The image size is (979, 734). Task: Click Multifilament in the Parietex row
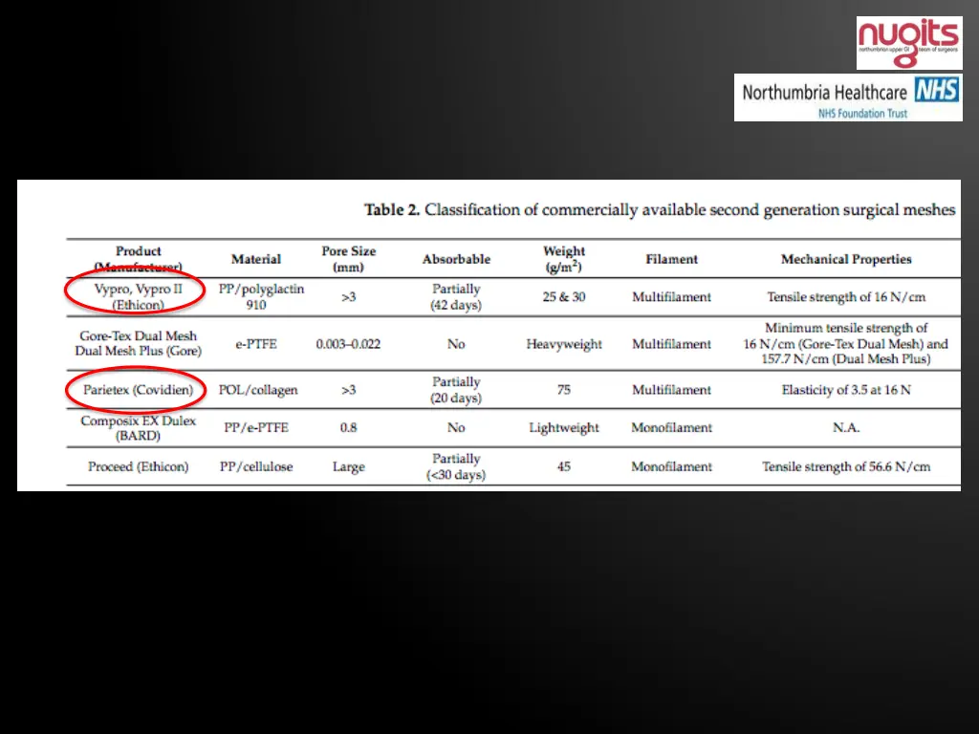(671, 390)
